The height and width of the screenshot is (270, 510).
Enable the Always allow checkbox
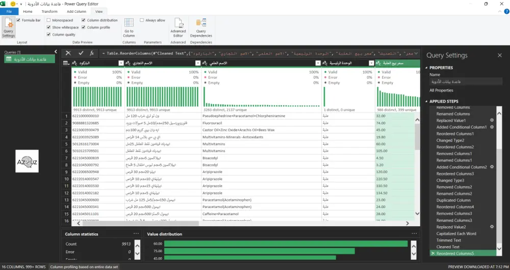(142, 20)
